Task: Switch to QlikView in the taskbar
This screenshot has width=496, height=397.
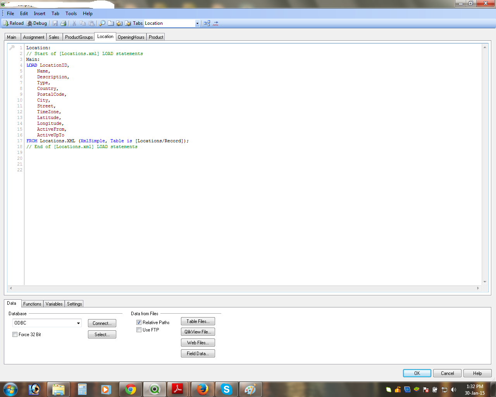Action: pyautogui.click(x=155, y=389)
